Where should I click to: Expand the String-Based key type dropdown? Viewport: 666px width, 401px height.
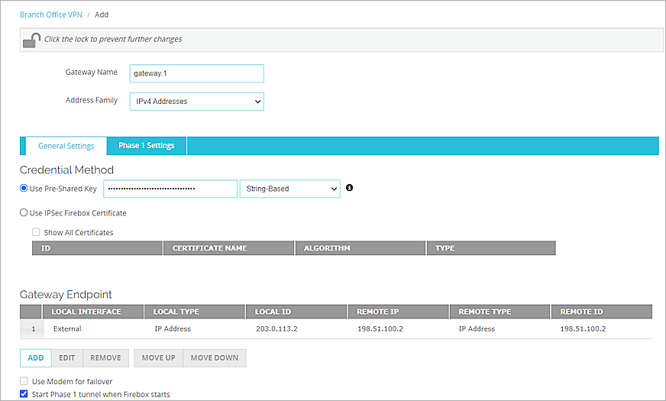(x=289, y=189)
